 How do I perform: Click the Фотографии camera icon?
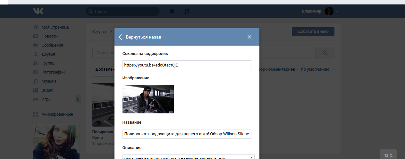pyautogui.click(x=36, y=72)
